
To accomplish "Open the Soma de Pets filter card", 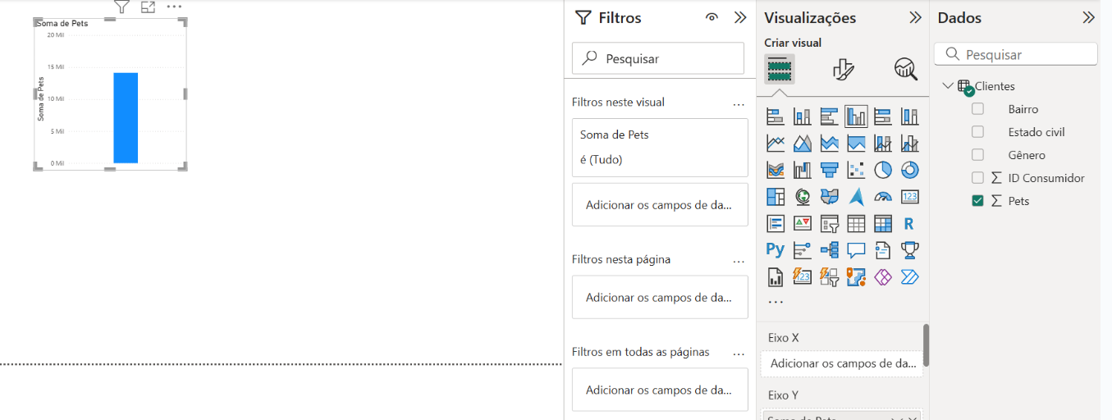I will [660, 148].
